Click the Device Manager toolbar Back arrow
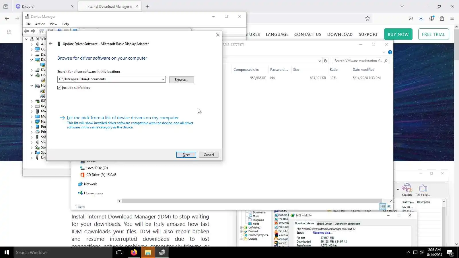The image size is (459, 258). pyautogui.click(x=26, y=31)
